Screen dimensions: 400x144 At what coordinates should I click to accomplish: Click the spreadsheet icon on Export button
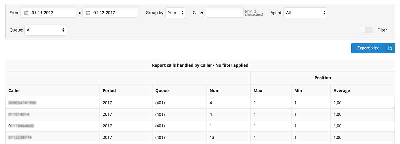pos(390,48)
